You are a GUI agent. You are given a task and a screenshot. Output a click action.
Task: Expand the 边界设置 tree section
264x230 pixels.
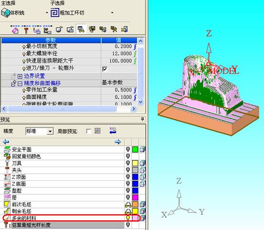coord(20,76)
